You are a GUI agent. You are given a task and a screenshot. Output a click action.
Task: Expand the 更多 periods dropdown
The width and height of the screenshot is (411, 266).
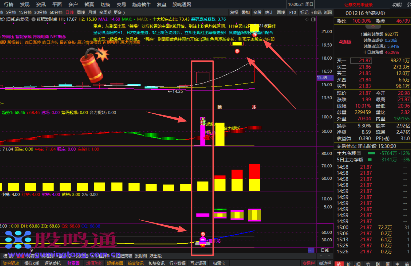pos(119,12)
